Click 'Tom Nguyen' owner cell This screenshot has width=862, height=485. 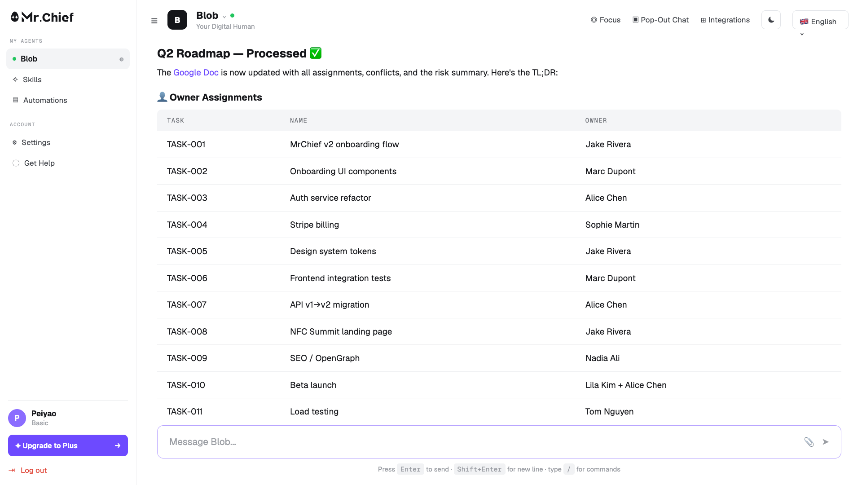(x=609, y=411)
